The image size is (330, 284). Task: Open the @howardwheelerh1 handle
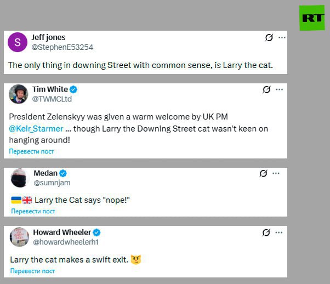(66, 242)
